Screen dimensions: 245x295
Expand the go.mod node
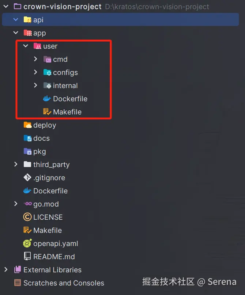click(16, 204)
